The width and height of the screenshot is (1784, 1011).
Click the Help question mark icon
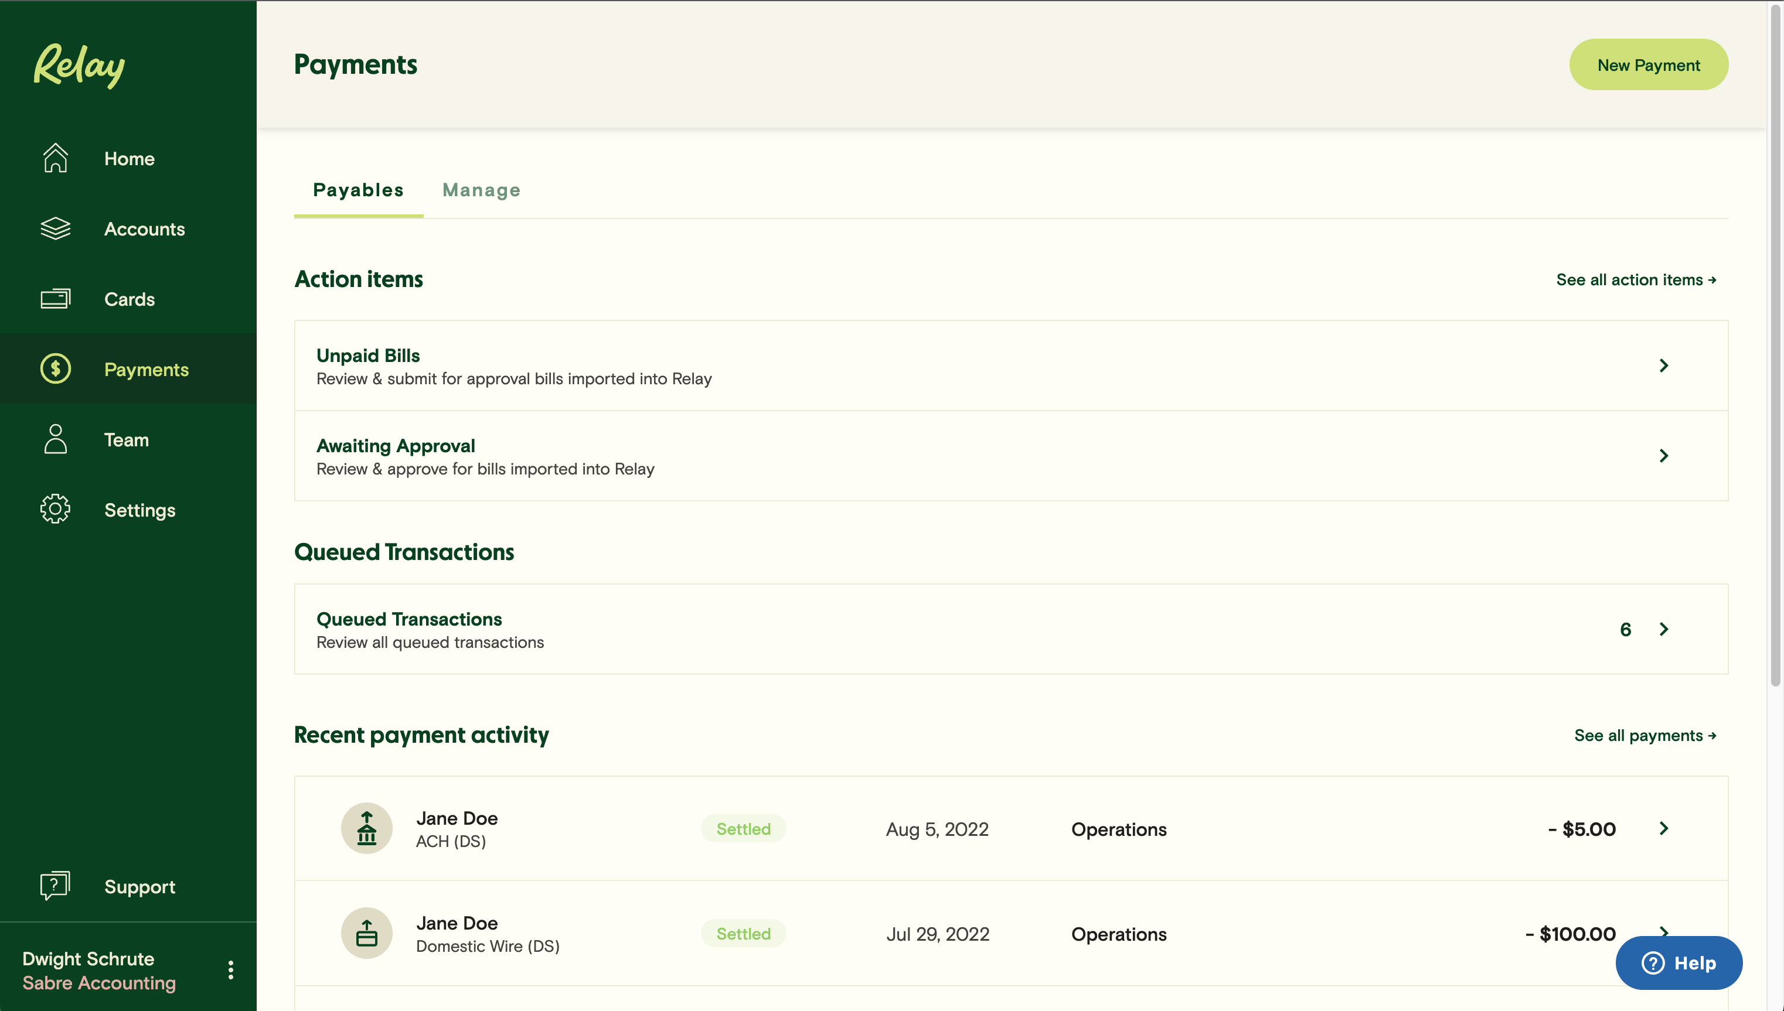click(1653, 963)
